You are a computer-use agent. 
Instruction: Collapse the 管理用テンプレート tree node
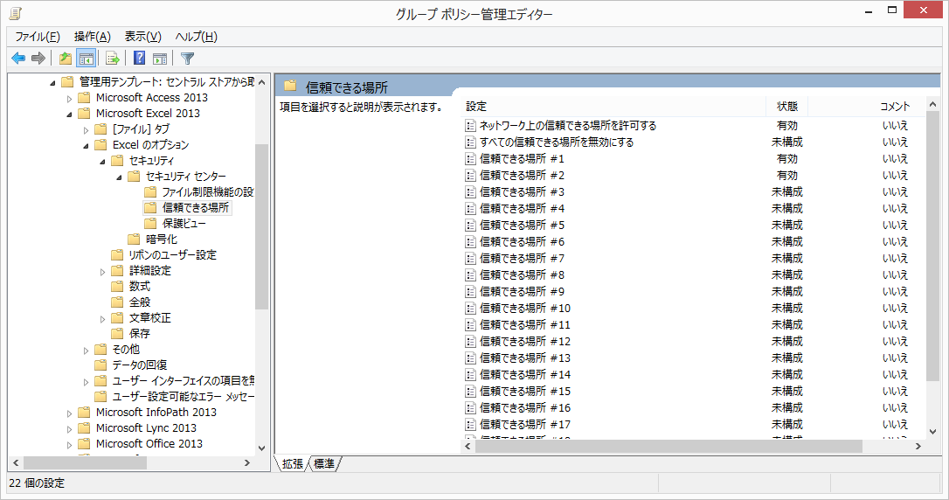click(x=52, y=82)
